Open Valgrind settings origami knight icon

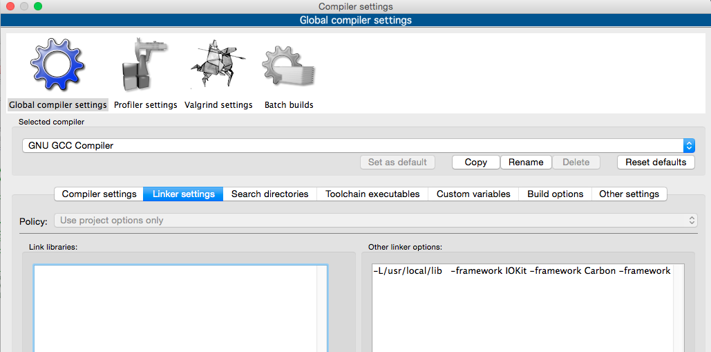click(x=218, y=64)
